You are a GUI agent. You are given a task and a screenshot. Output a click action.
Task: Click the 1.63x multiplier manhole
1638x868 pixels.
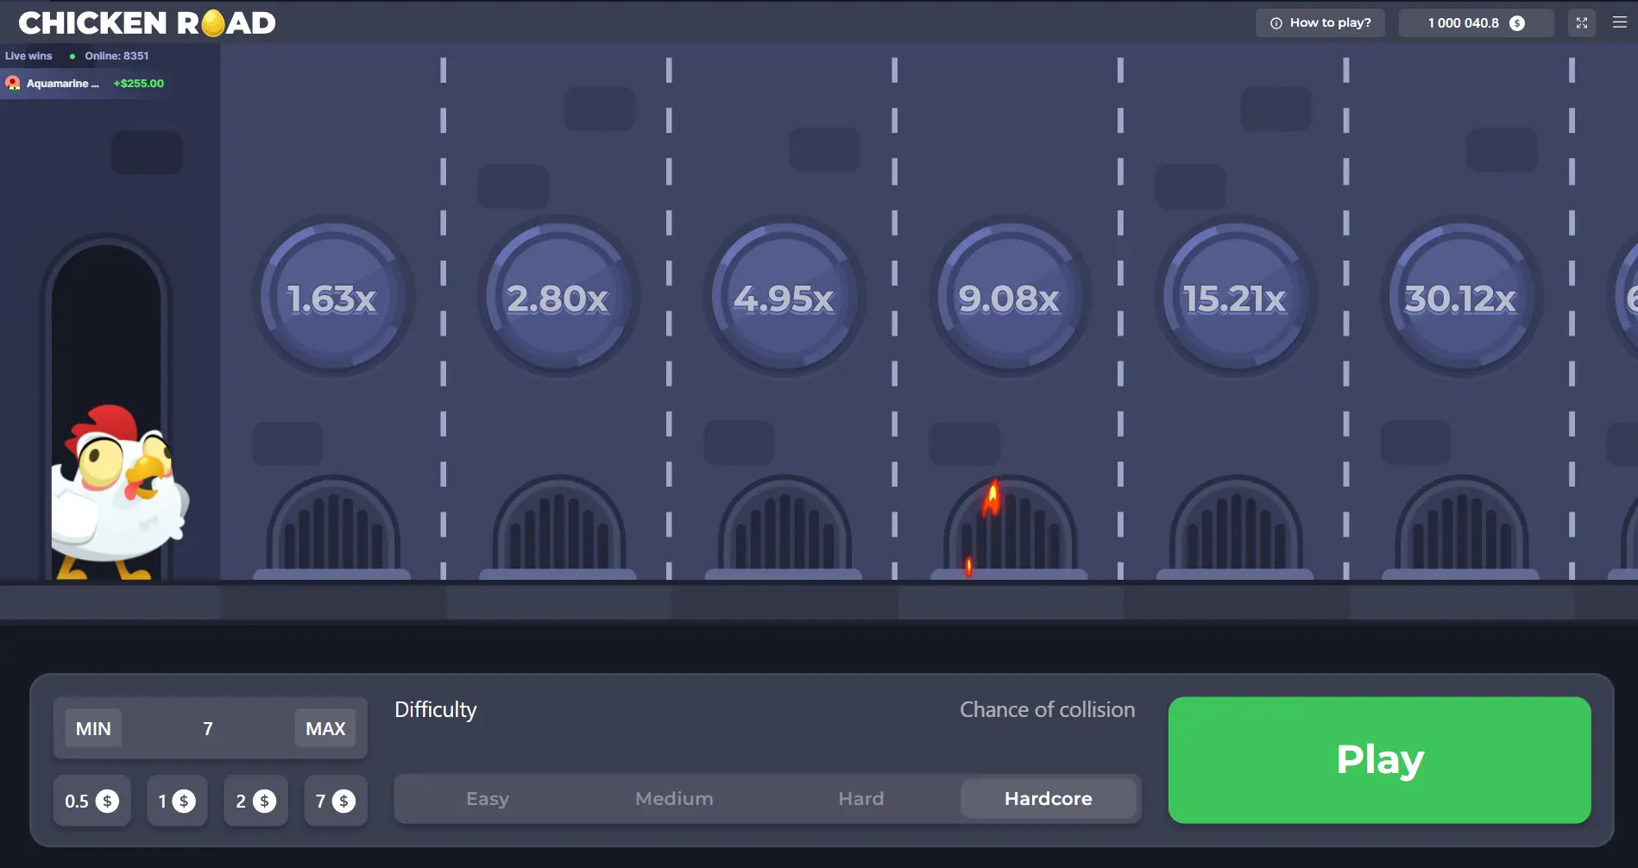coord(332,297)
